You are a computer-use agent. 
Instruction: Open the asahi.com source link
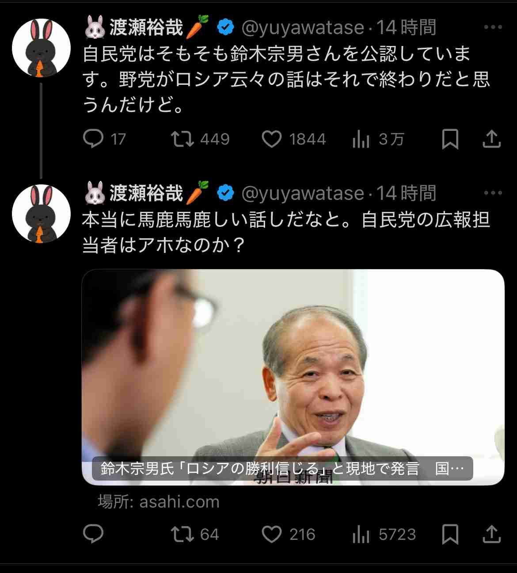159,502
